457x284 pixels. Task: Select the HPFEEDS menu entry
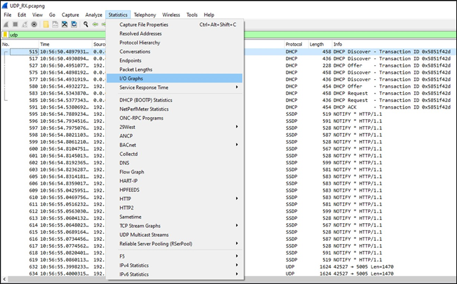(175, 190)
